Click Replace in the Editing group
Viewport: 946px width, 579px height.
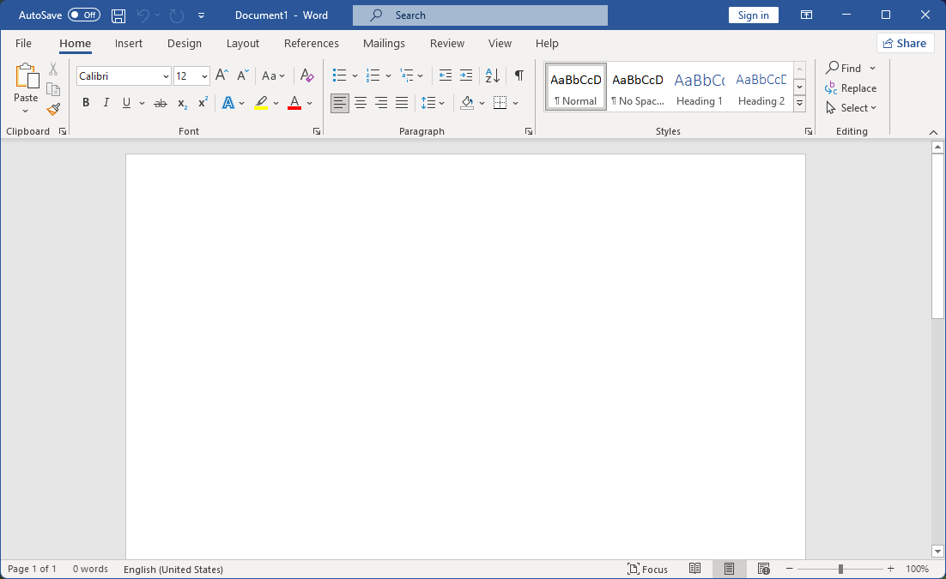coord(851,88)
